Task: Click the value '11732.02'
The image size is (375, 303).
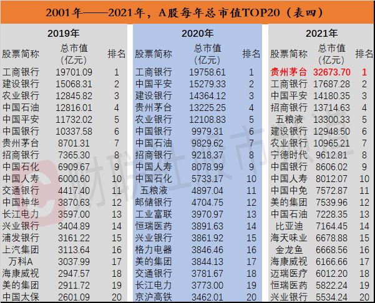Action: pyautogui.click(x=74, y=120)
